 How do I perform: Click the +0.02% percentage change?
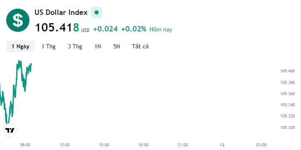coord(134,29)
